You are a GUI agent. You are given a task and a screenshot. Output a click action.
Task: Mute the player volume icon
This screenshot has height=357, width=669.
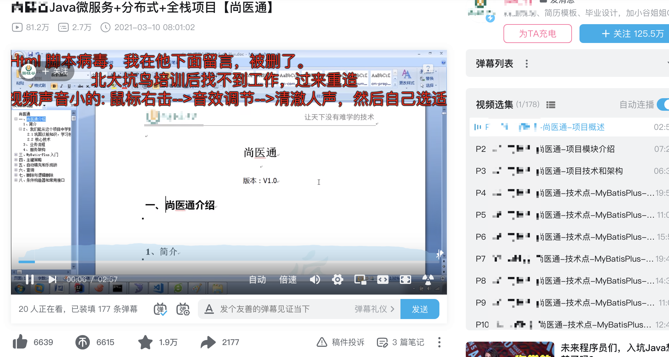point(315,279)
